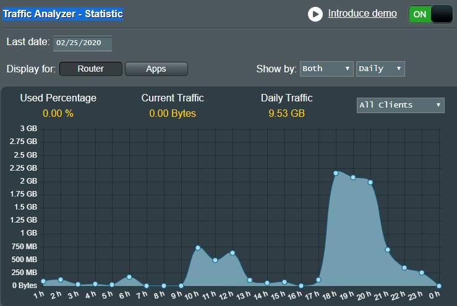Open the Introduce demo link
Screen dimensions: 457x306
362,14
